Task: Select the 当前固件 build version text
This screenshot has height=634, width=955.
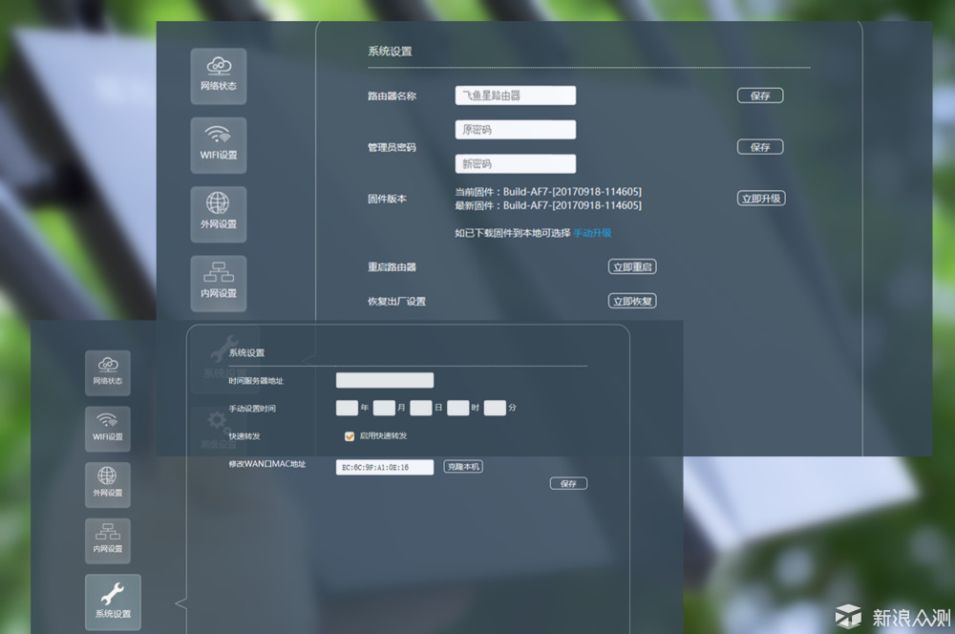Action: tap(548, 192)
